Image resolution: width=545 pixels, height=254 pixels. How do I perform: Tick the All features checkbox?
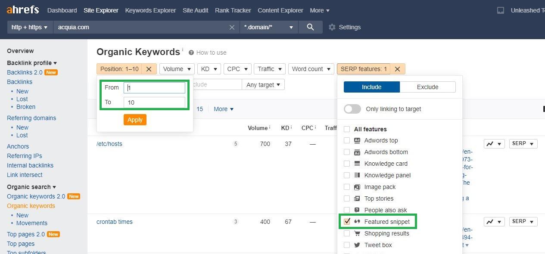347,129
